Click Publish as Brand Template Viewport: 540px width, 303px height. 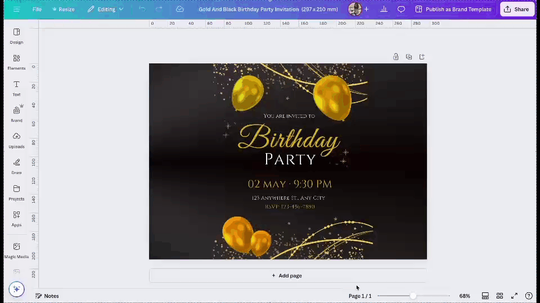coord(453,10)
